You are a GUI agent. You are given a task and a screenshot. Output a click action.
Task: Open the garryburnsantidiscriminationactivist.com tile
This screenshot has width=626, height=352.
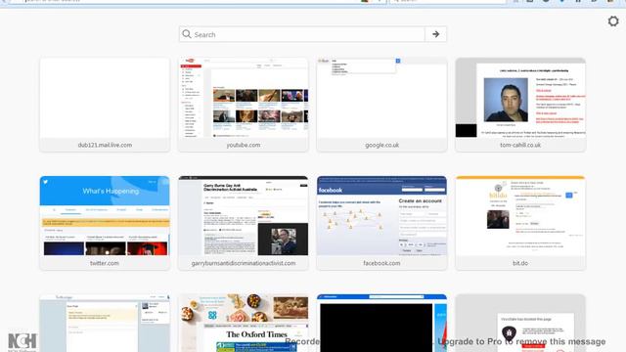pos(244,223)
